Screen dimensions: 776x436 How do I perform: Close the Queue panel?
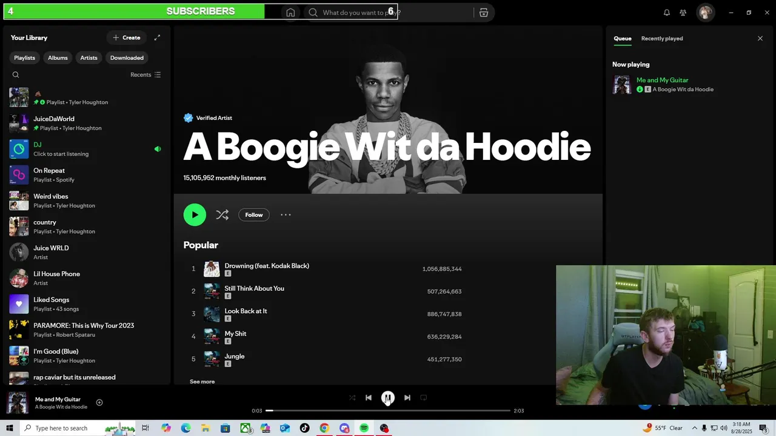coord(760,38)
